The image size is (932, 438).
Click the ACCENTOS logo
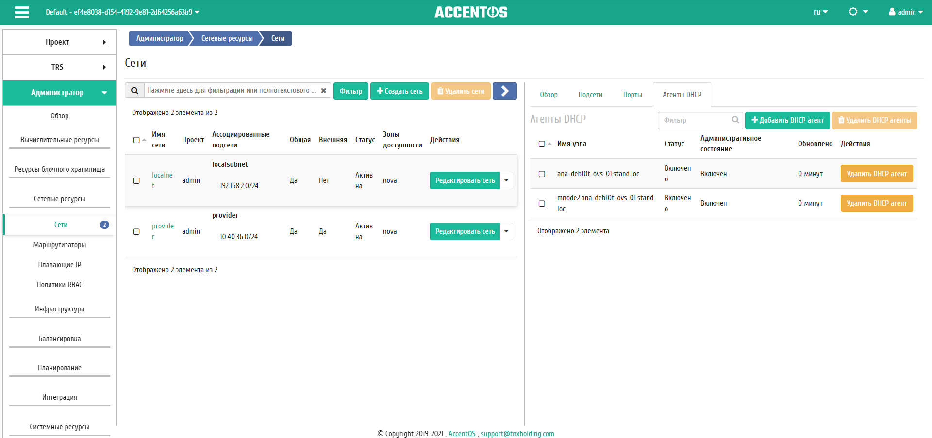(x=471, y=12)
